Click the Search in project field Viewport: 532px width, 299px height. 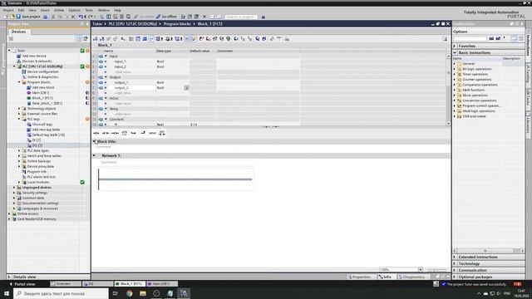pos(241,17)
